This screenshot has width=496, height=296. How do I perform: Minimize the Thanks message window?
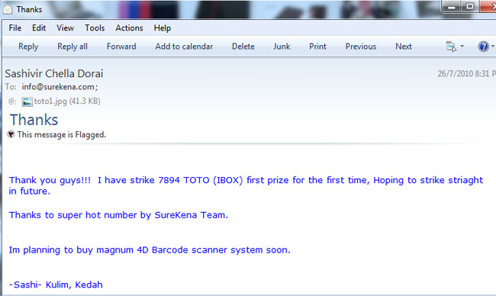[x=452, y=7]
